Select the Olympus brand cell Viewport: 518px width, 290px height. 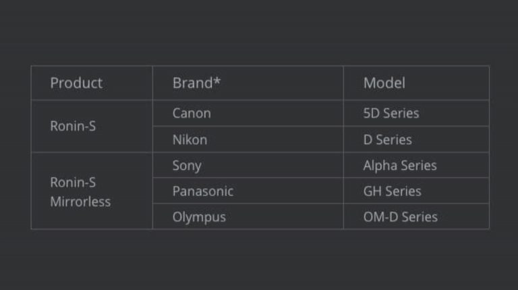click(199, 216)
